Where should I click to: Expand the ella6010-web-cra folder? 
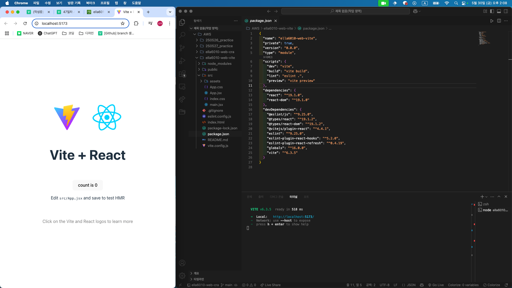click(197, 52)
